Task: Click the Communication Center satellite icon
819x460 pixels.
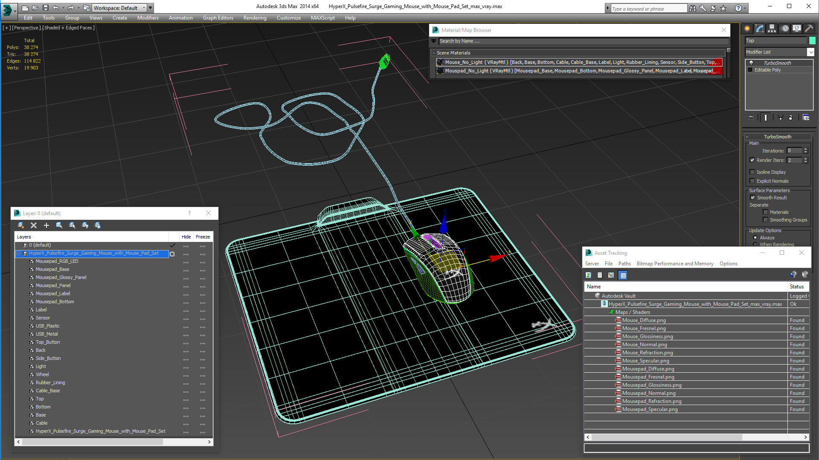Action: pyautogui.click(x=713, y=8)
